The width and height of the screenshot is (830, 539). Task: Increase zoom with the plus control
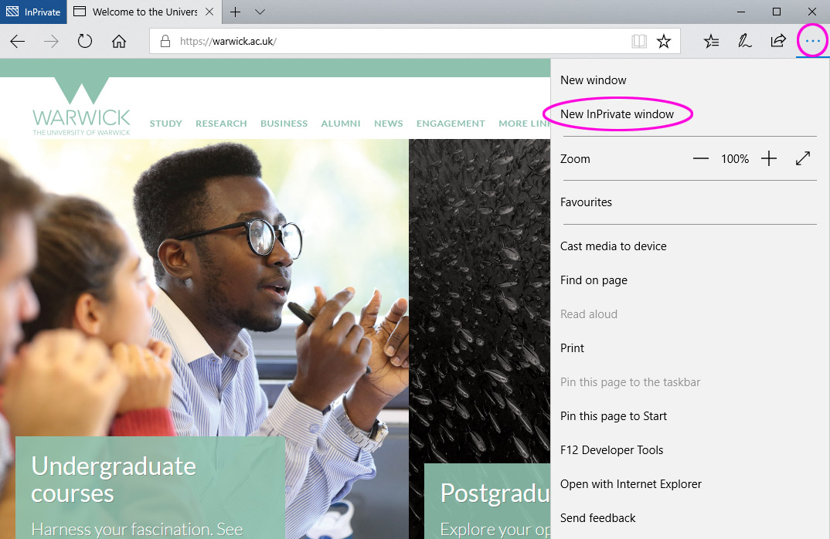(769, 158)
